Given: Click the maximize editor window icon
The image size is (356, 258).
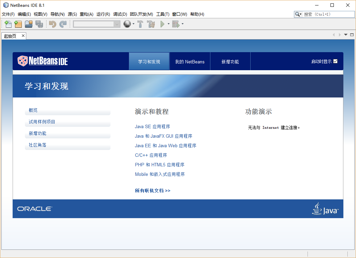Looking at the screenshot, I should coord(352,35).
